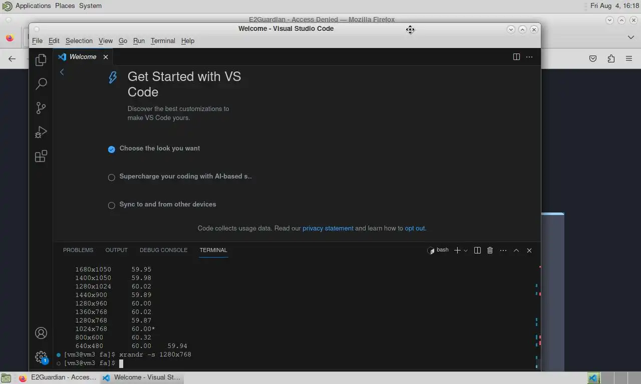641x384 pixels.
Task: Open the Explorer view in the activity bar
Action: tap(41, 60)
